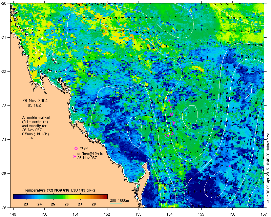Click the "(0.1m contours)" text
The height and width of the screenshot is (217, 271).
coord(35,122)
